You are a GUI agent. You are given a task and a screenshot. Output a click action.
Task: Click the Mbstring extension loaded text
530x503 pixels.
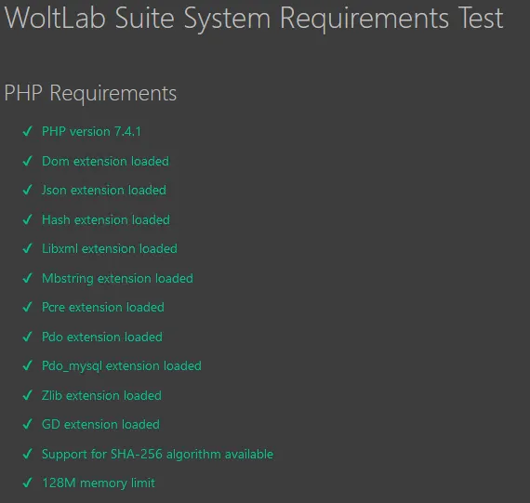[x=118, y=279]
